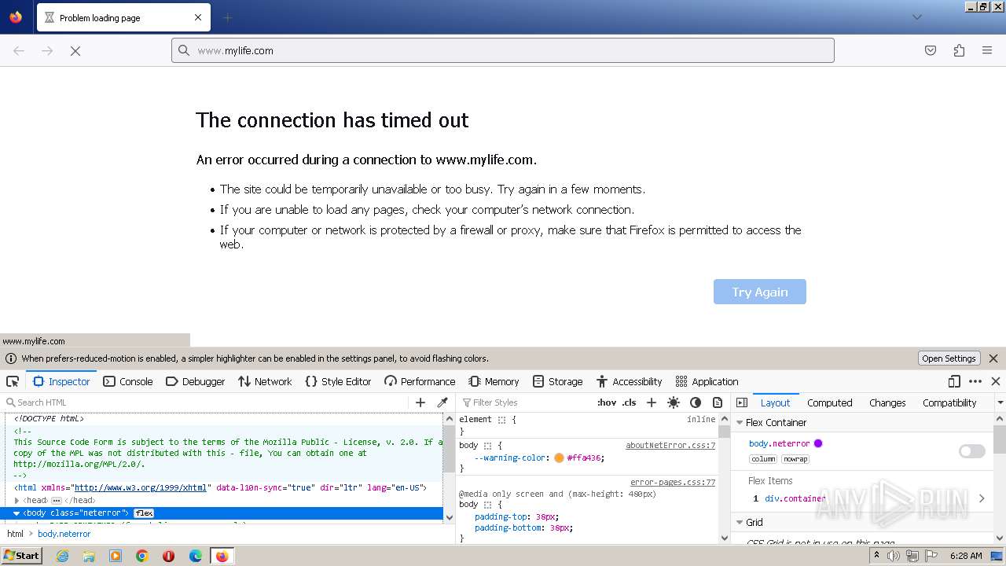Viewport: 1006px width, 566px height.
Task: Open a new tab
Action: [x=227, y=17]
